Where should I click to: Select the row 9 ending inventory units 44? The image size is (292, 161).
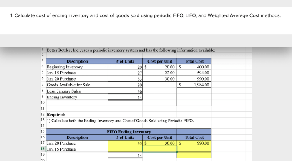tap(125, 97)
